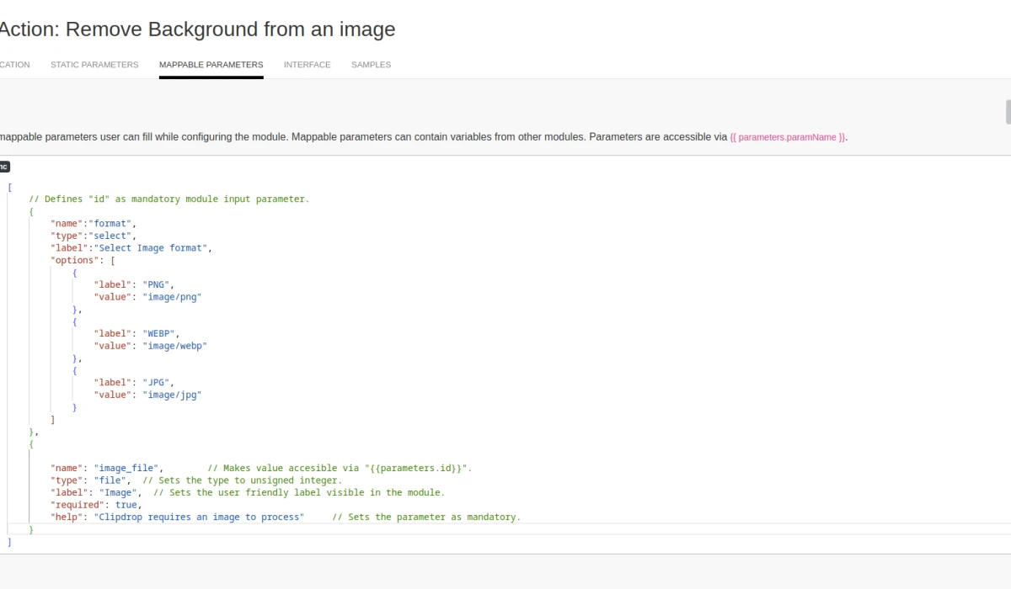Screen dimensions: 1011x589
Task: Click the "image/png" option value
Action: click(172, 296)
